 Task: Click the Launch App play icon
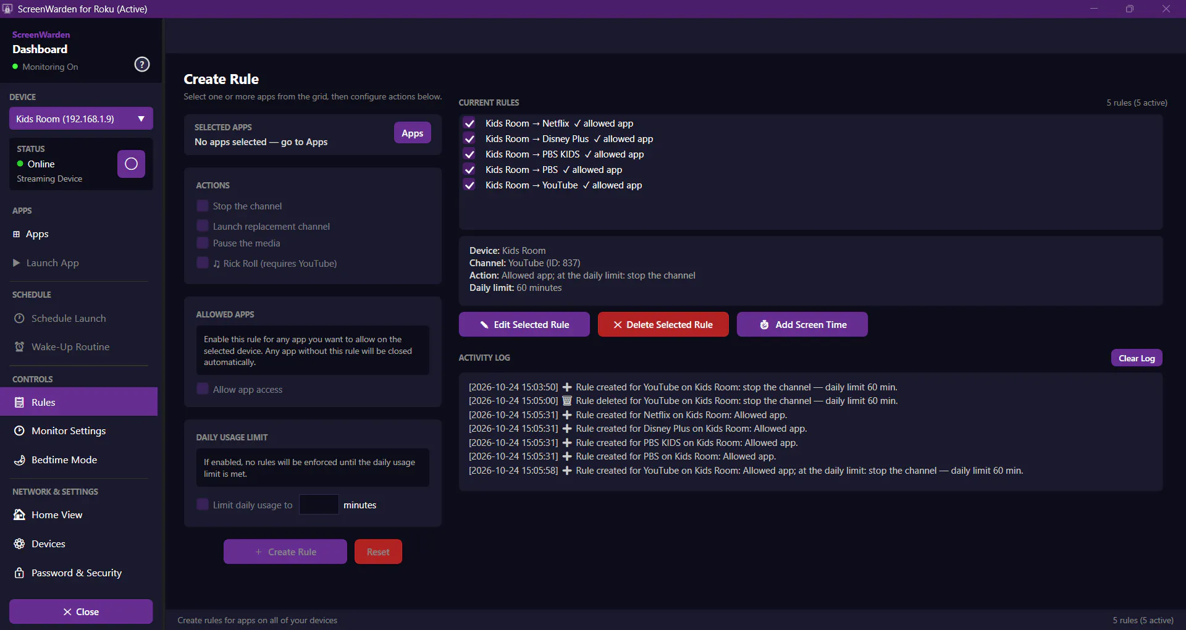[17, 263]
